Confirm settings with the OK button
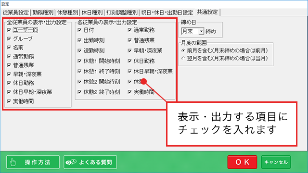Screen dimensions: 308x173 click(242, 162)
